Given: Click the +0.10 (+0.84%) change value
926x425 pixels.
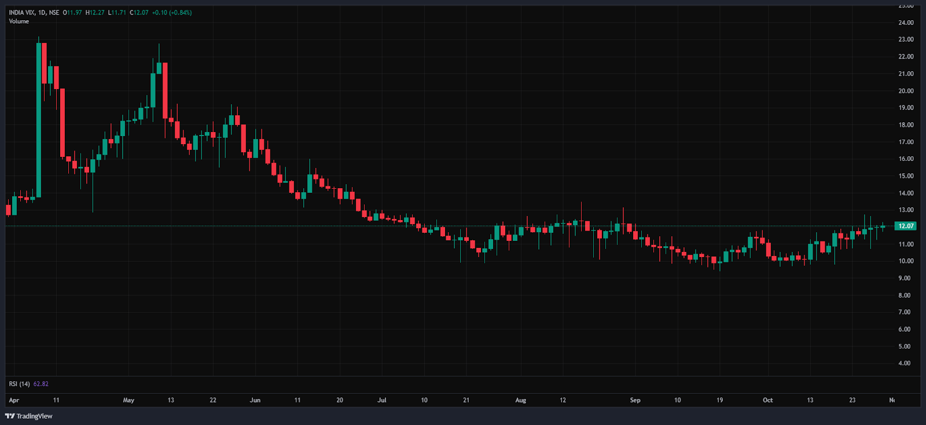Looking at the screenshot, I should (172, 12).
